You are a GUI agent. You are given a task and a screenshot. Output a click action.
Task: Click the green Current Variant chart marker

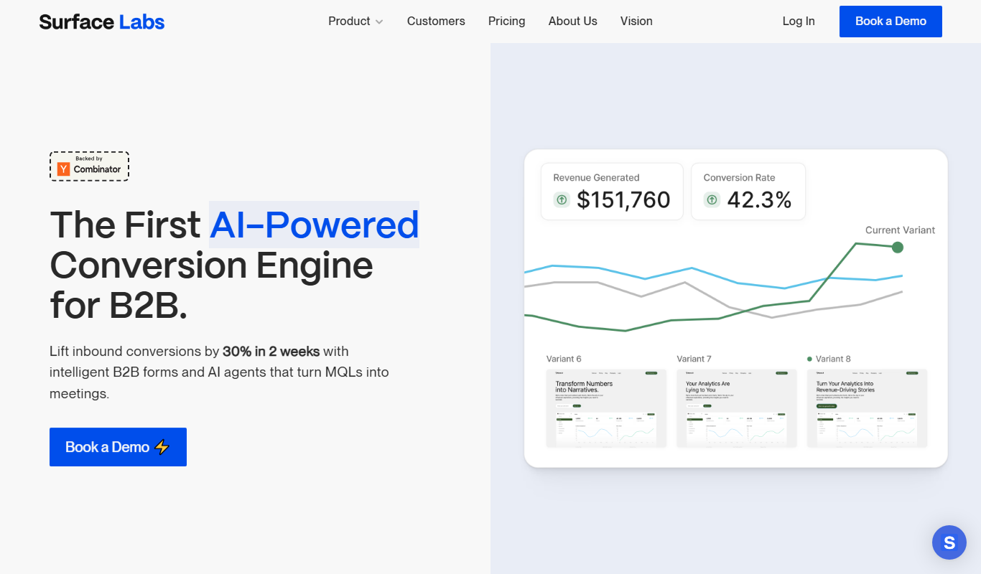897,248
